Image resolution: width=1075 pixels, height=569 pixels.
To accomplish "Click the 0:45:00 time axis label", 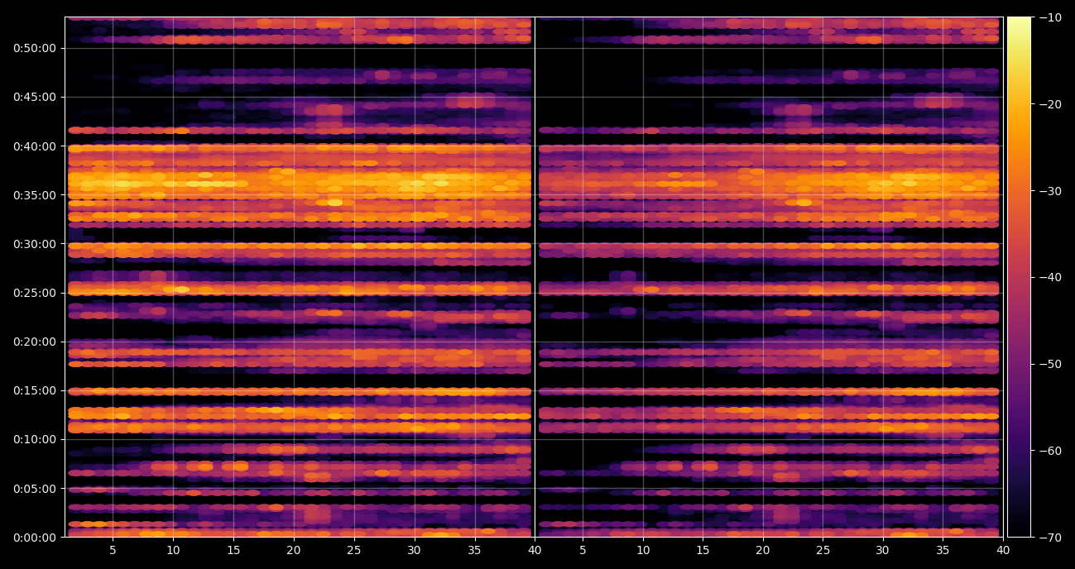I will pyautogui.click(x=34, y=97).
